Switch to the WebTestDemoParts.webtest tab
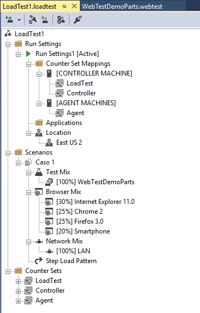The image size is (200, 313). pyautogui.click(x=122, y=7)
